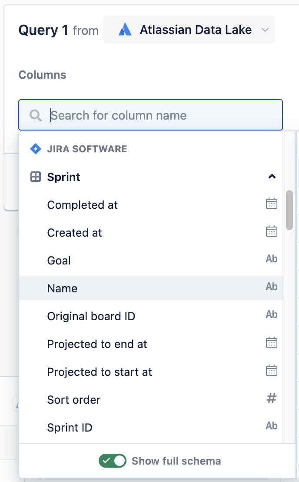Image resolution: width=299 pixels, height=482 pixels.
Task: Toggle the Show full schema switch
Action: click(113, 461)
